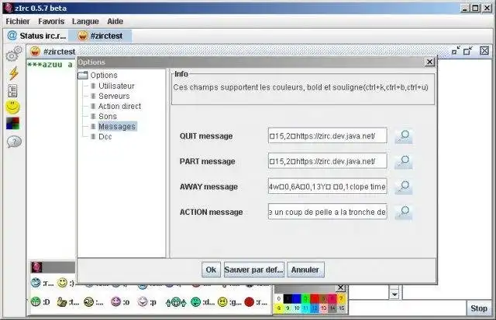Pick color 1 black swatch
The width and height of the screenshot is (496, 320).
(288, 298)
